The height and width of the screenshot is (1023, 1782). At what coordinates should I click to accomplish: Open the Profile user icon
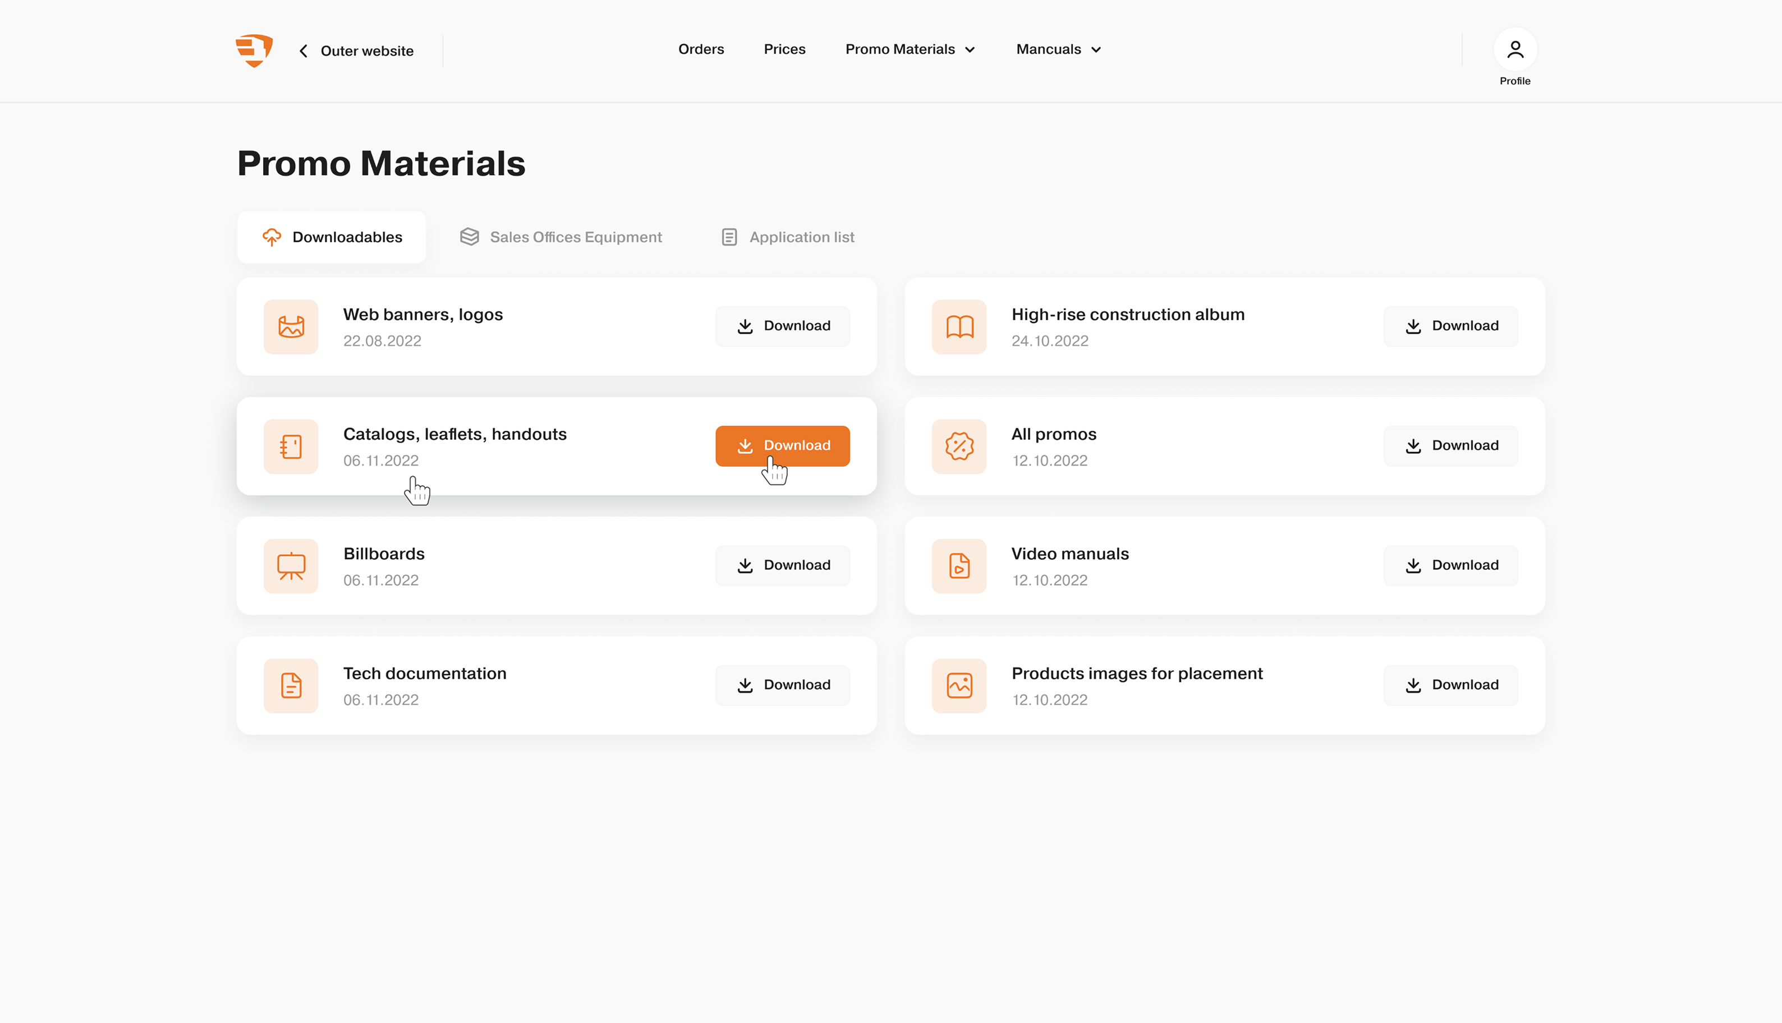[1514, 50]
